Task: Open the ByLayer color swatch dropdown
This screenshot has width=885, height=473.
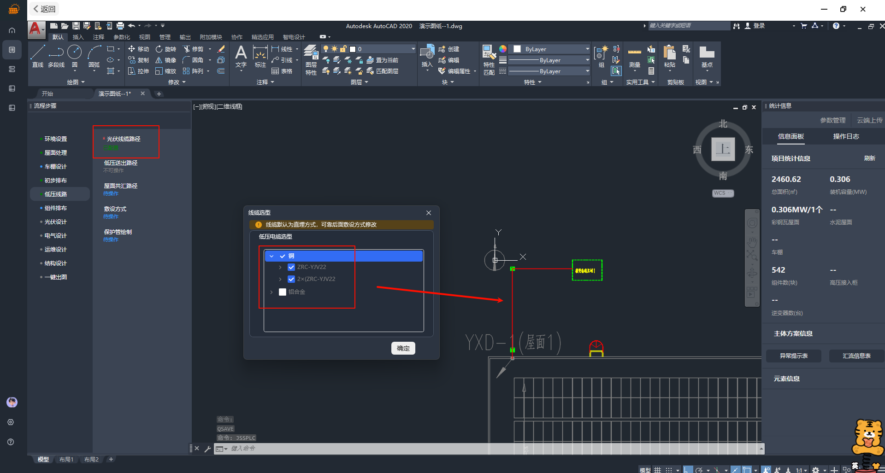Action: tap(587, 49)
